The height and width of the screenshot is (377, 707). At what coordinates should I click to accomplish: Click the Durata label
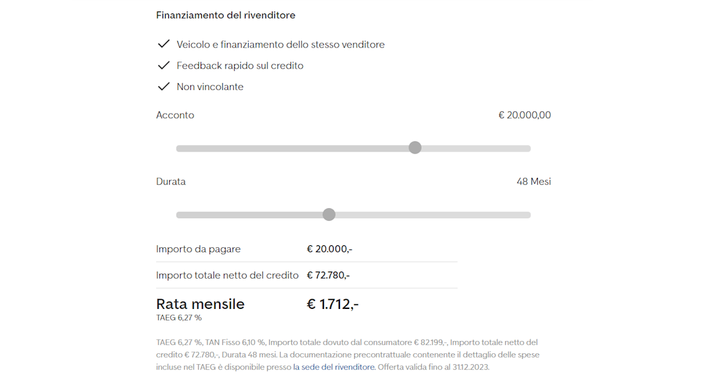(171, 182)
